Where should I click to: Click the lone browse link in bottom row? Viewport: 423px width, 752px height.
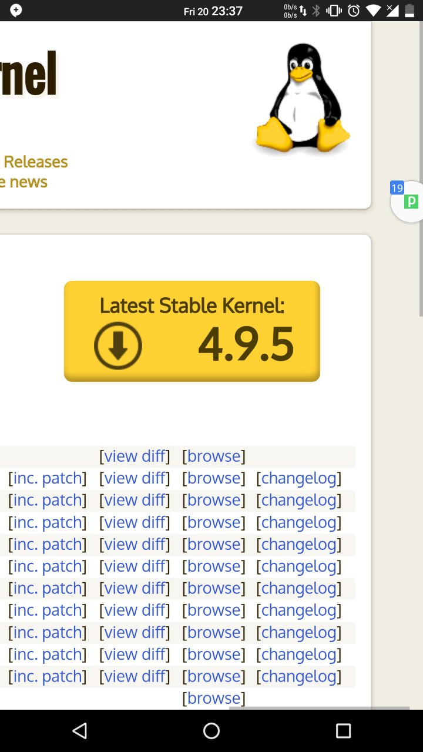tap(214, 698)
